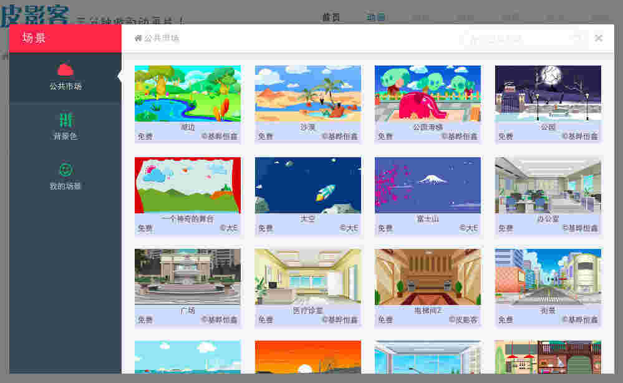623x383 pixels.
Task: Select the 广场 plaza fountain scene thumbnail
Action: pos(188,277)
